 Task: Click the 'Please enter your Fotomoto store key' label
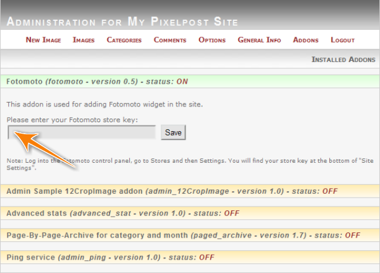[x=72, y=120]
